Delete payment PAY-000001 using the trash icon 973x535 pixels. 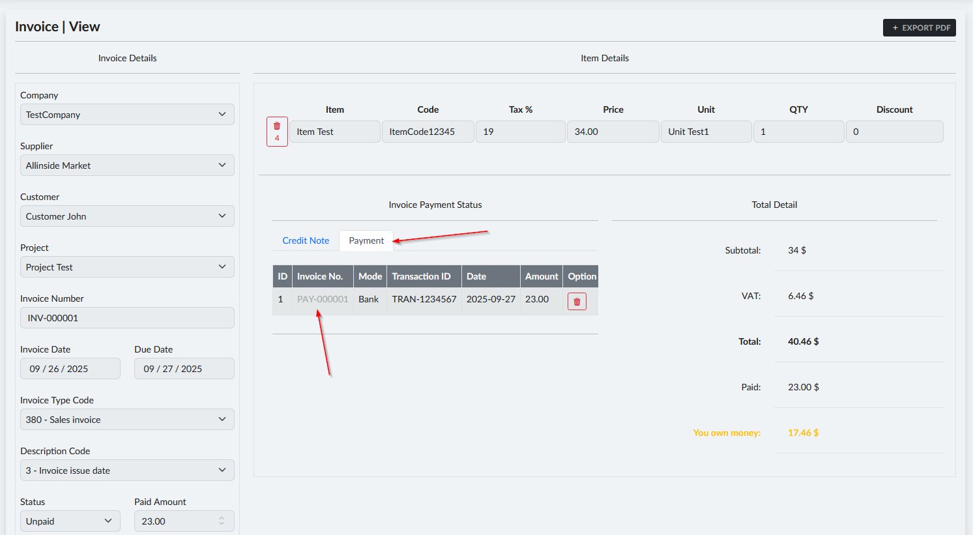pos(577,302)
